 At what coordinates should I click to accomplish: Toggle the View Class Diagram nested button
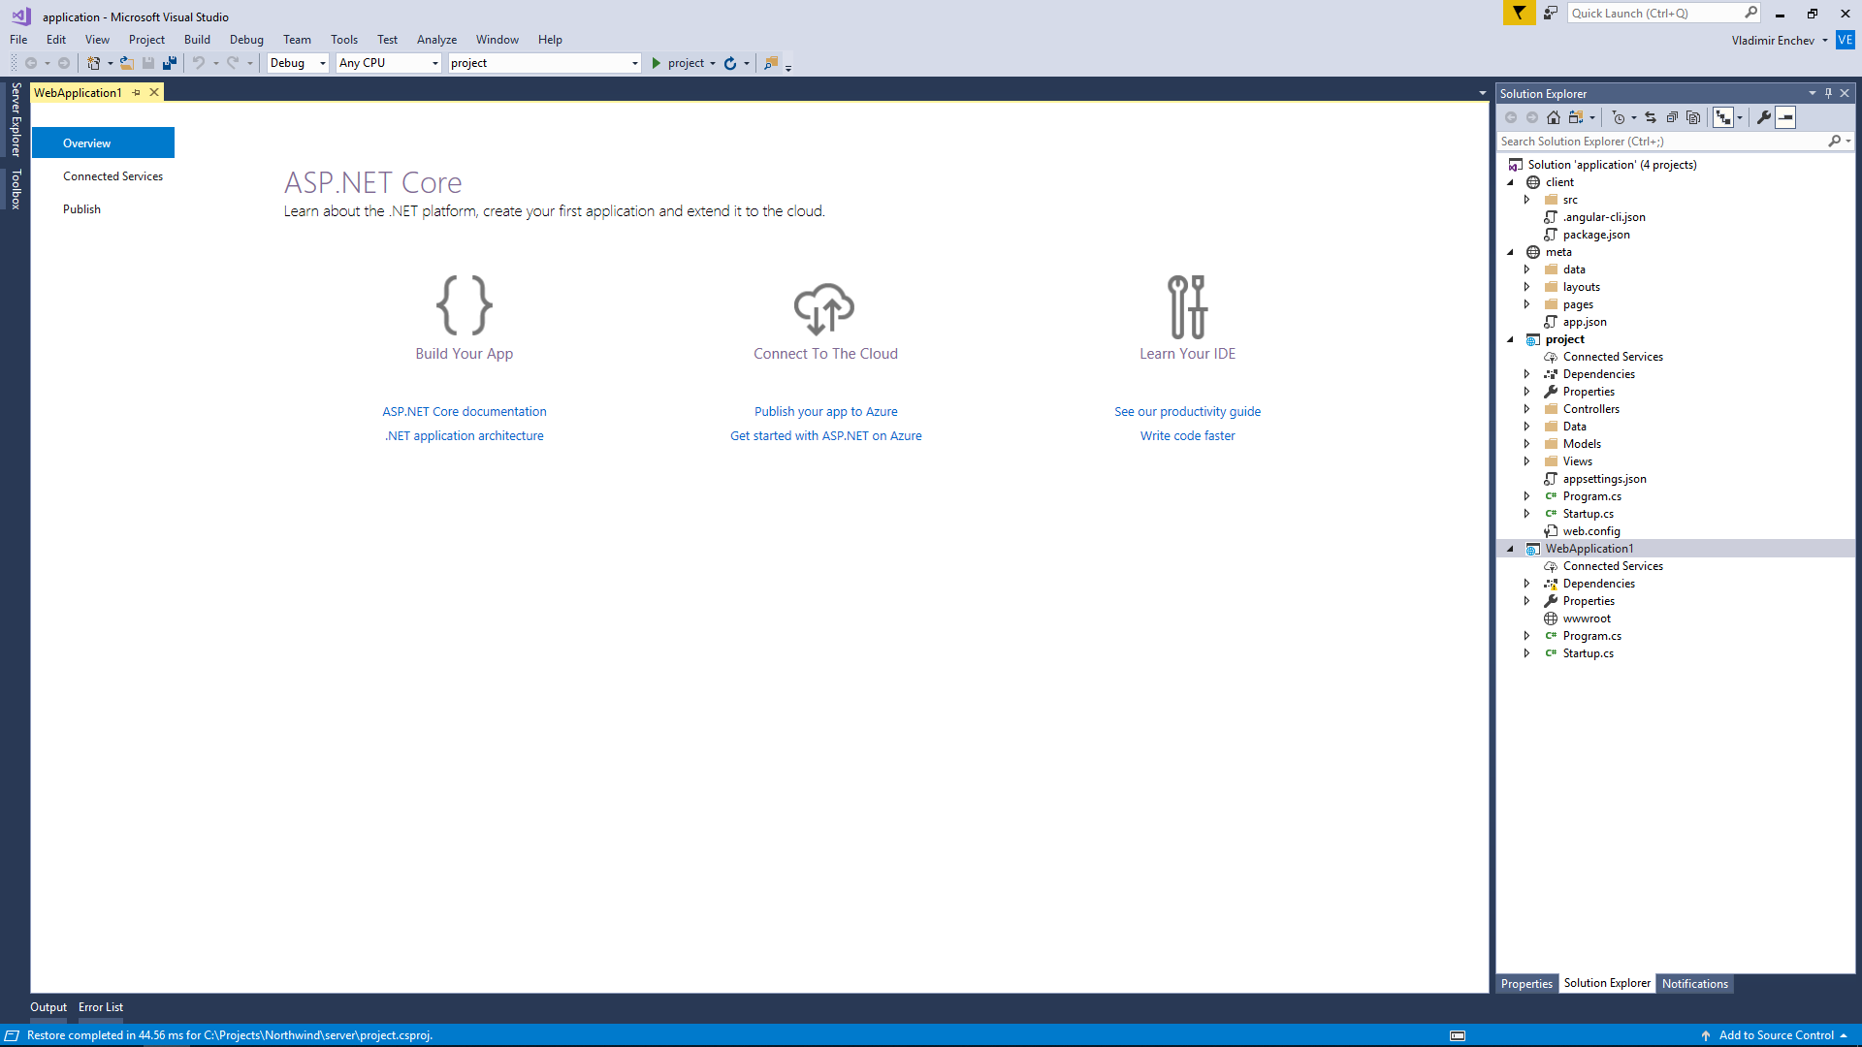[x=1723, y=117]
